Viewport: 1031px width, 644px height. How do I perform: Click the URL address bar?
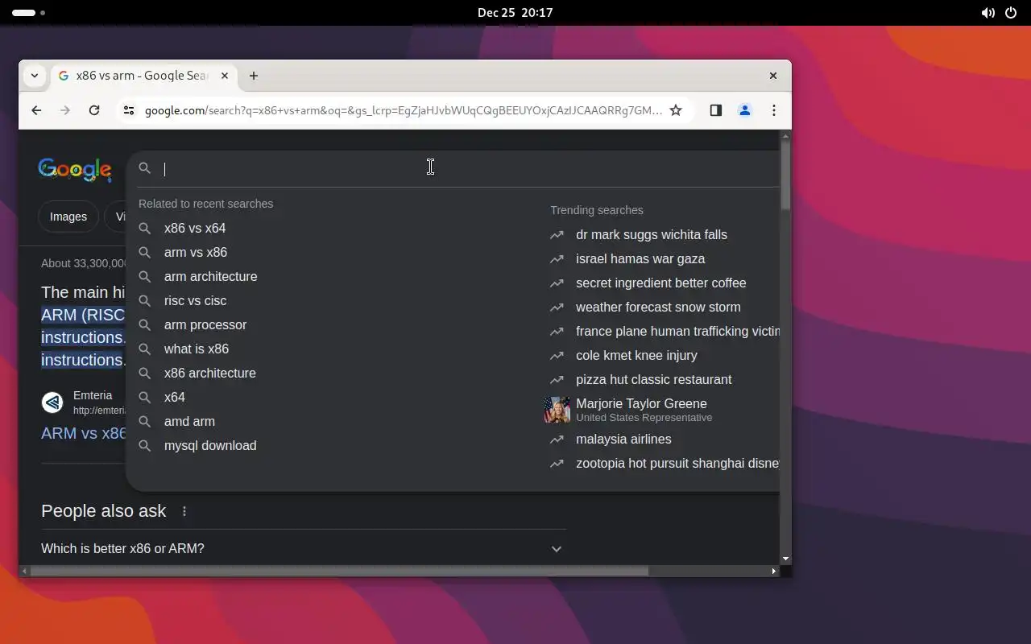[403, 110]
